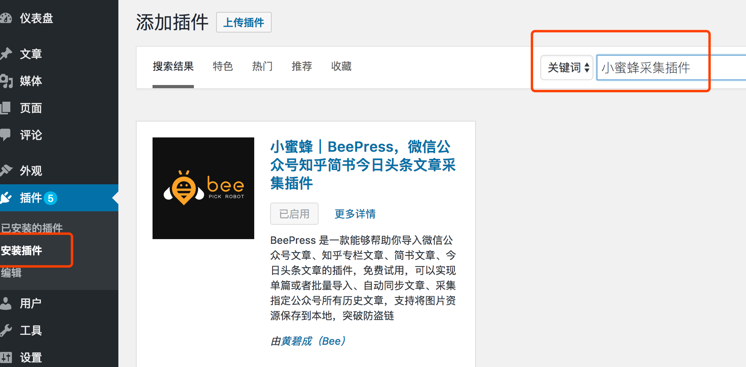Select the 安装插件 submenu item
746x367 pixels.
pos(21,250)
